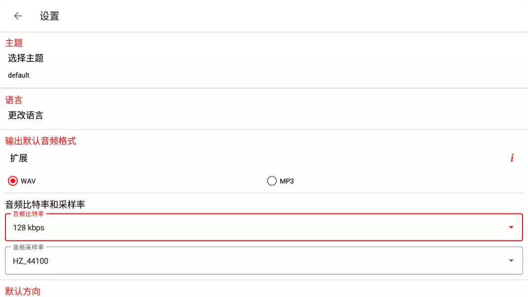528x297 pixels.
Task: Click the 主题 section header
Action: coord(14,43)
